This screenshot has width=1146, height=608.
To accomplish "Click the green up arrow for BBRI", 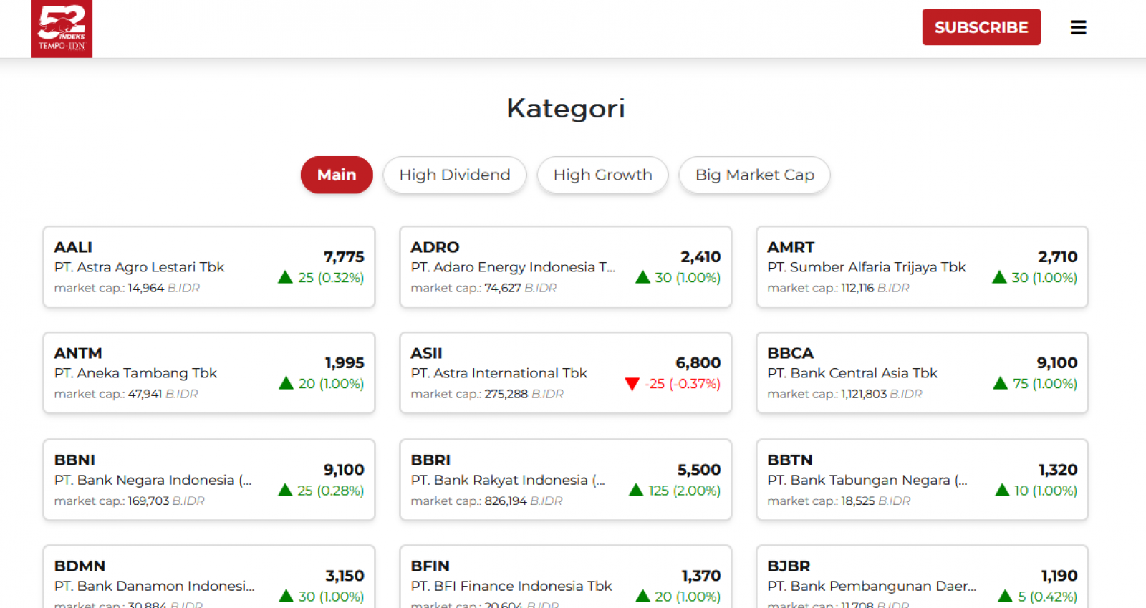I will click(x=636, y=490).
